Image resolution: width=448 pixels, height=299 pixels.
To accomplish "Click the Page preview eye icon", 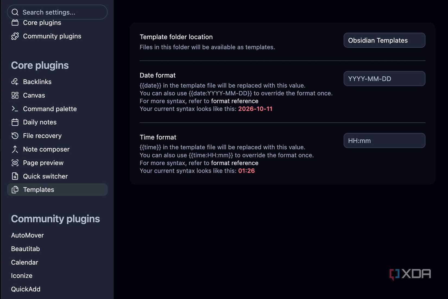I will 15,163.
